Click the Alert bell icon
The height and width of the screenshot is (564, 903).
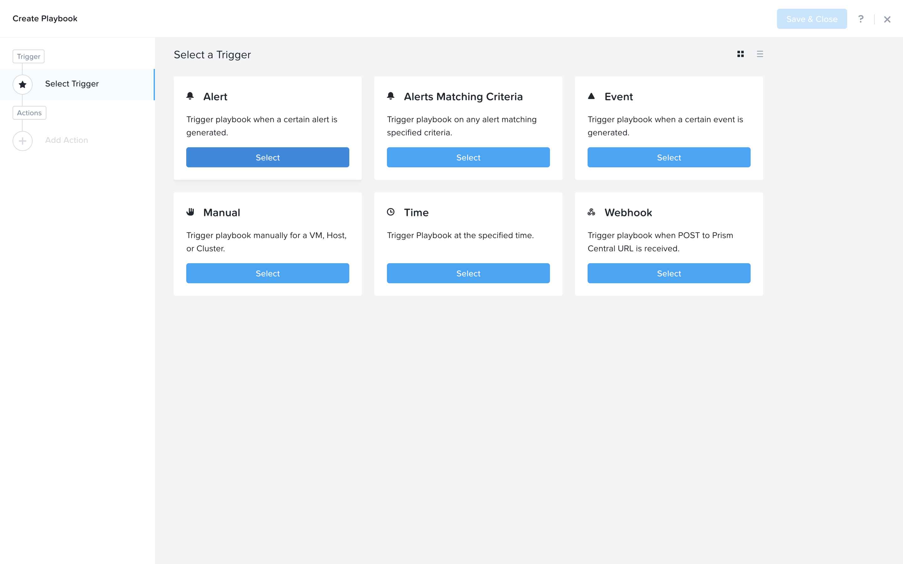[190, 96]
